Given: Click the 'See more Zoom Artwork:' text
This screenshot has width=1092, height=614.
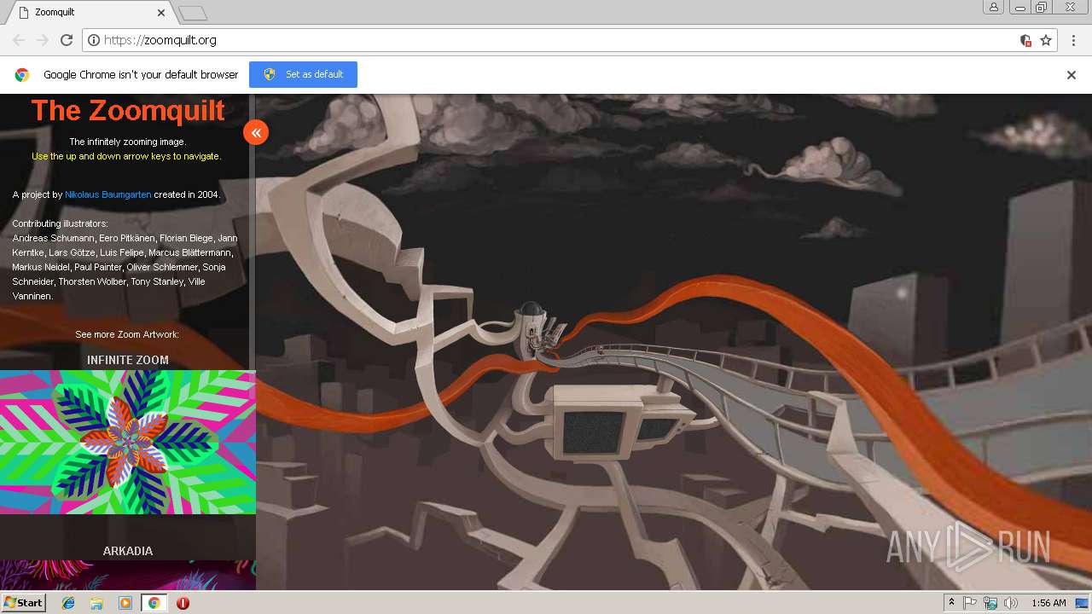Looking at the screenshot, I should click(x=127, y=334).
